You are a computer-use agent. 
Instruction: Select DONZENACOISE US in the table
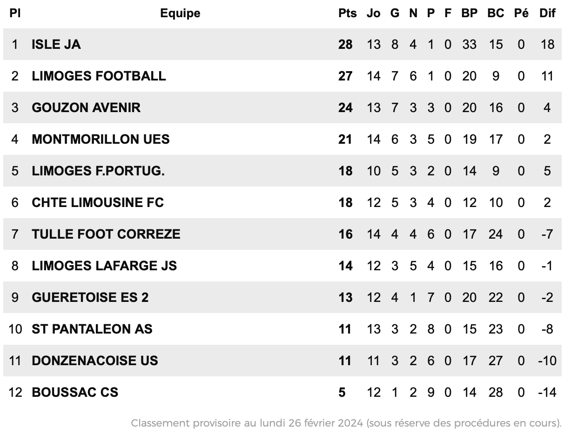pos(95,361)
